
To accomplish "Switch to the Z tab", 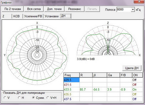I will [7, 16].
